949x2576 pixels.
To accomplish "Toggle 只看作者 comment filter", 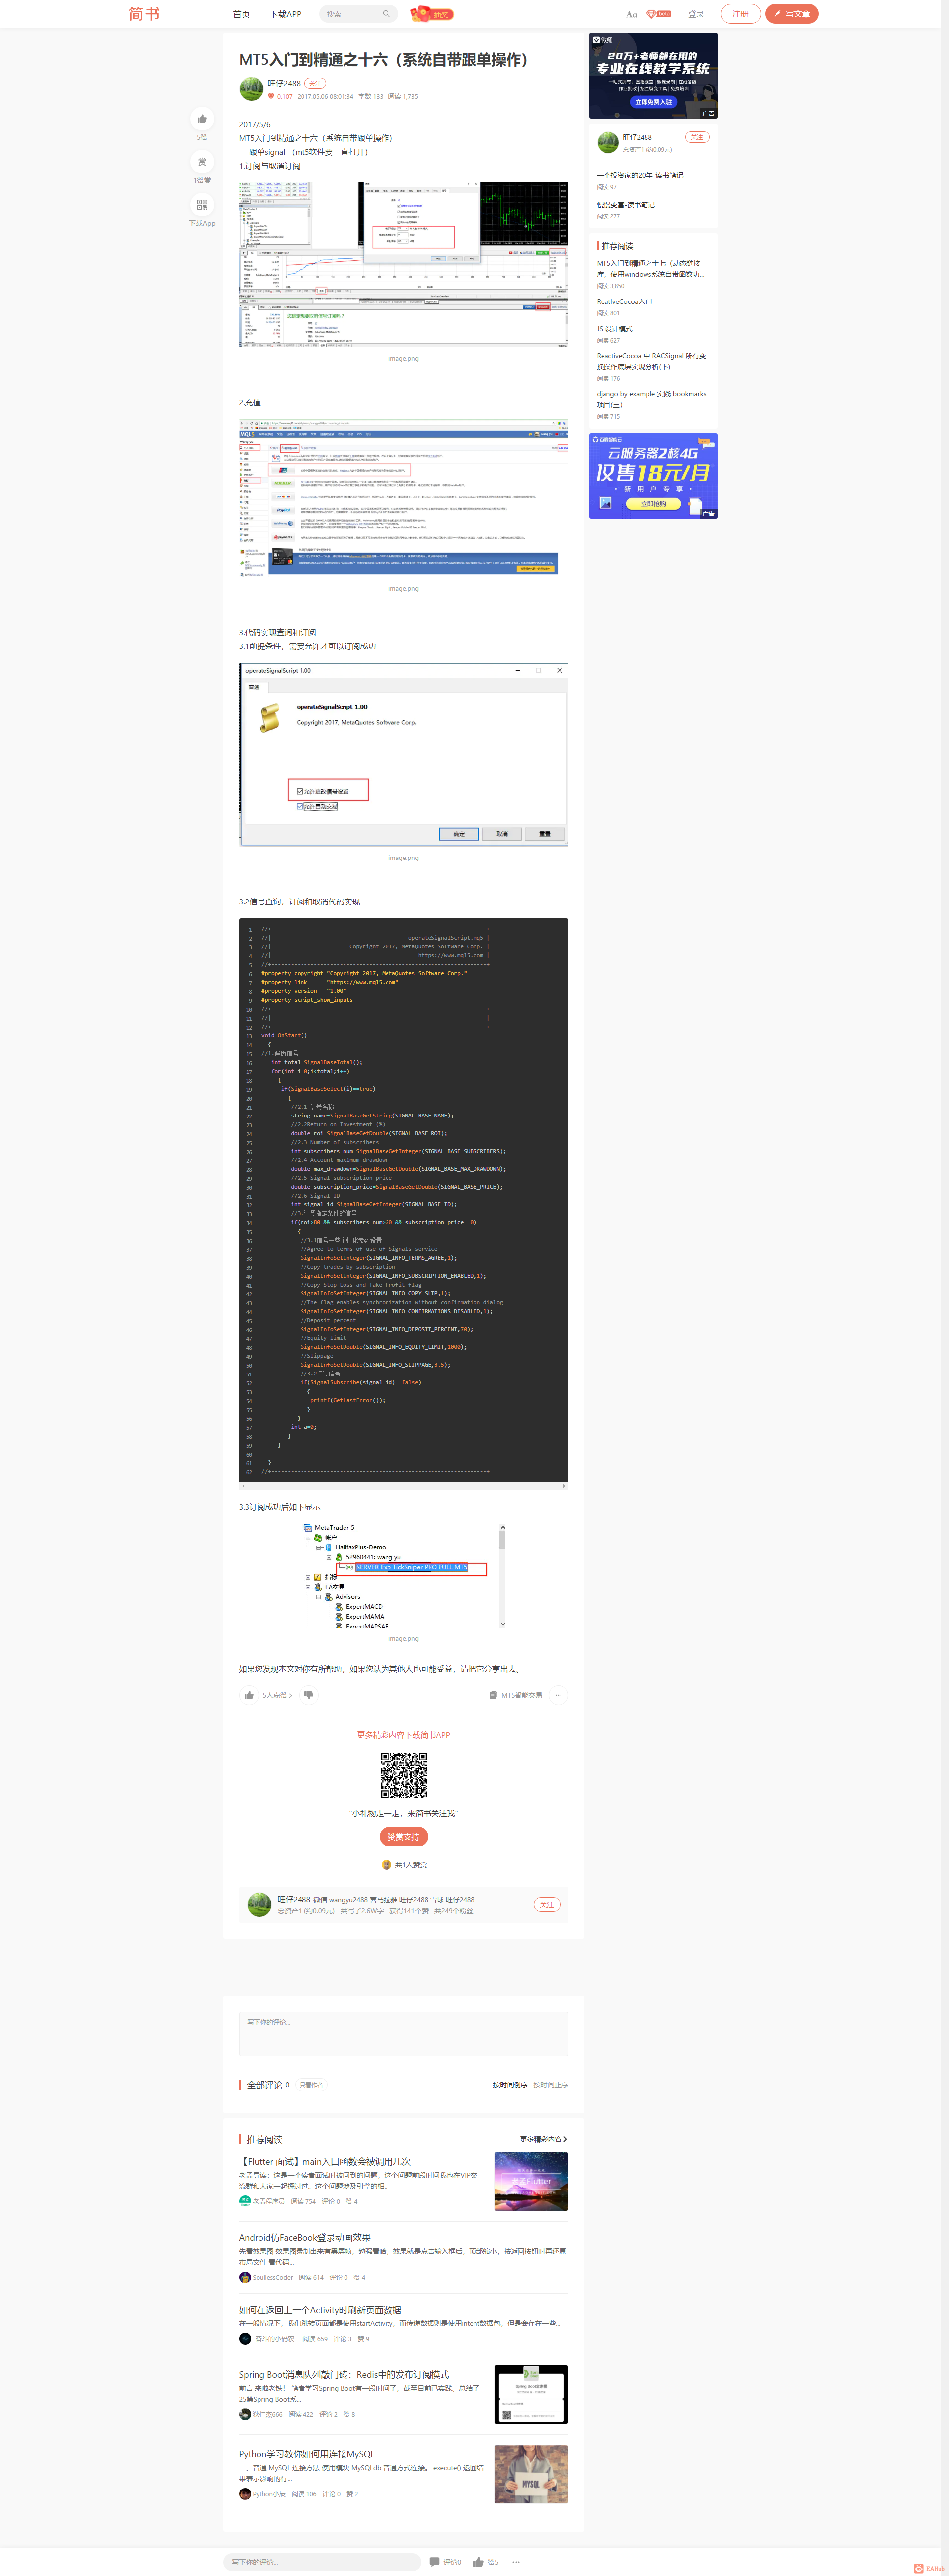I will [x=311, y=2085].
